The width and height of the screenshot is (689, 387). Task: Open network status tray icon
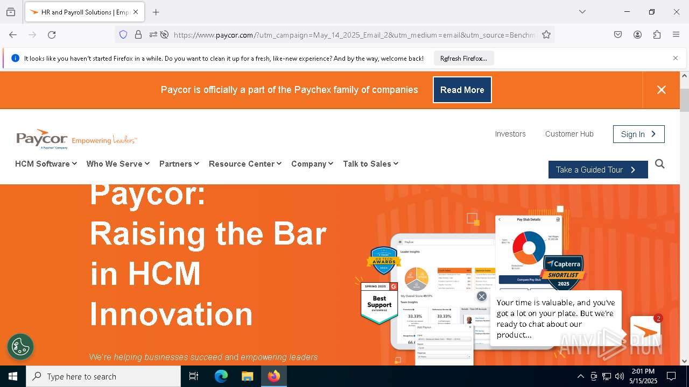point(607,376)
